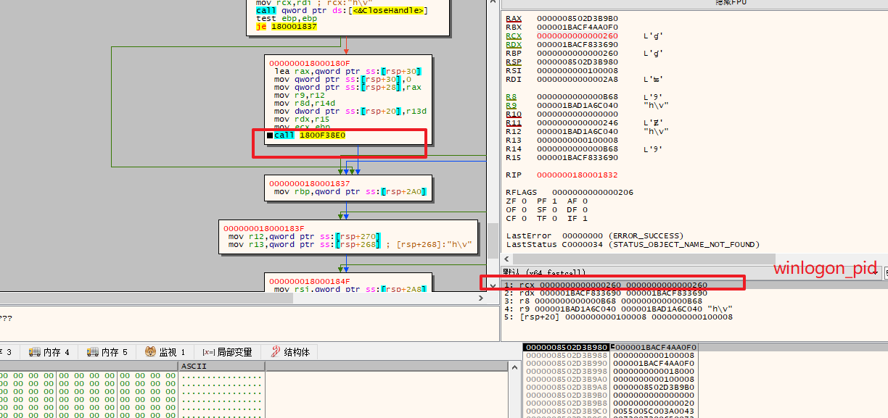
Task: Open the 局部变量 tab
Action: pyautogui.click(x=226, y=352)
